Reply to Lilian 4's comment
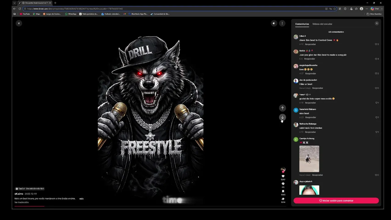Image resolution: width=391 pixels, height=220 pixels. pos(310,44)
